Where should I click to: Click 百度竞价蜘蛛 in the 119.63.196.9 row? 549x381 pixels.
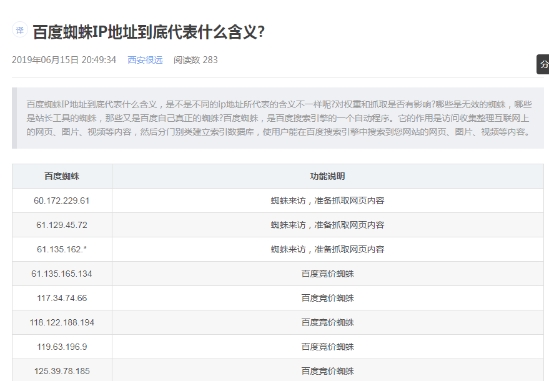click(x=328, y=347)
